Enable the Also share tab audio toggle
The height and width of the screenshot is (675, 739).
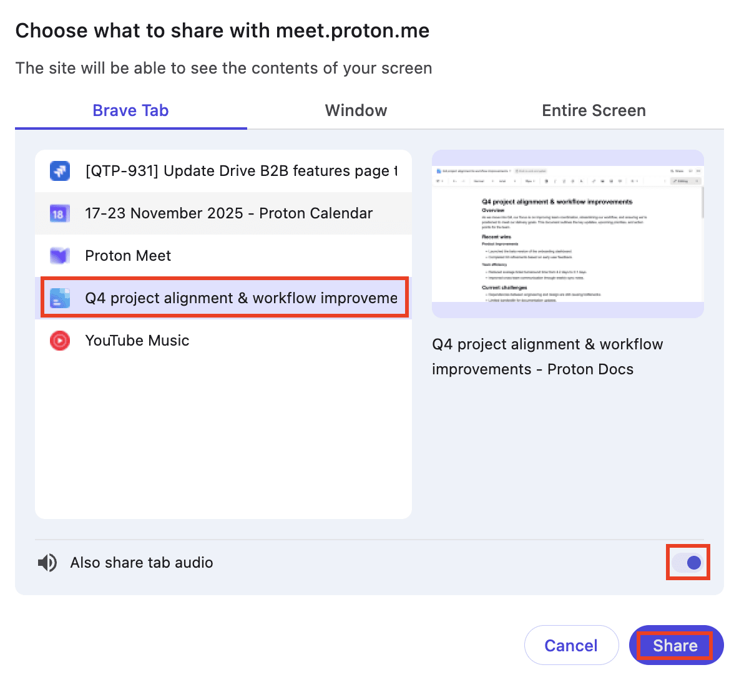pyautogui.click(x=688, y=562)
